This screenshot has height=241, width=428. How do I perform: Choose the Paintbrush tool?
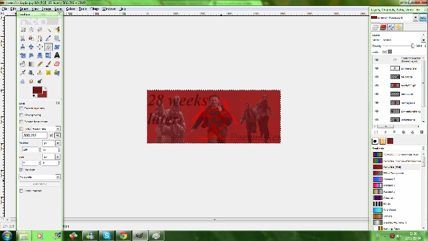pos(48,64)
